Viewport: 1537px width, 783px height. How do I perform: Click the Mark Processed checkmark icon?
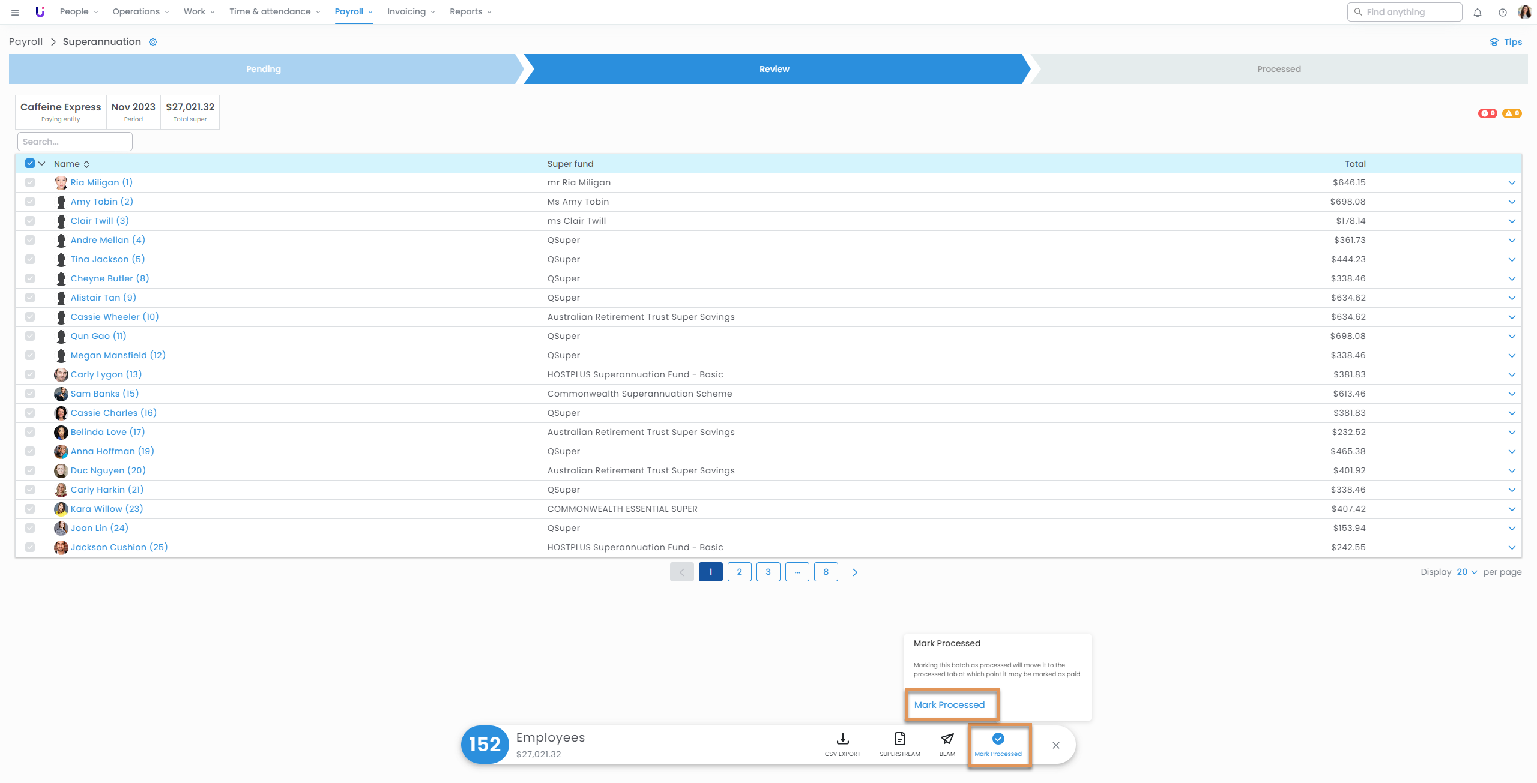pos(998,739)
